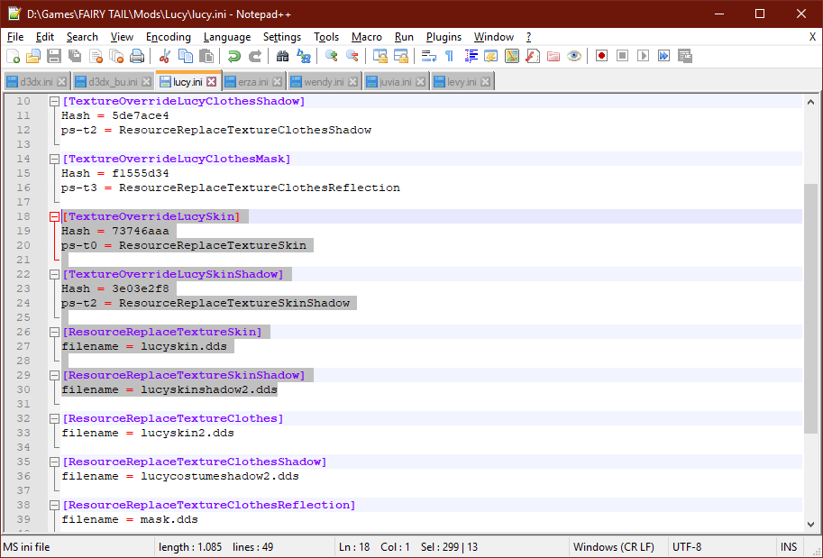The height and width of the screenshot is (558, 823).
Task: Toggle the indent guide icon
Action: click(471, 56)
